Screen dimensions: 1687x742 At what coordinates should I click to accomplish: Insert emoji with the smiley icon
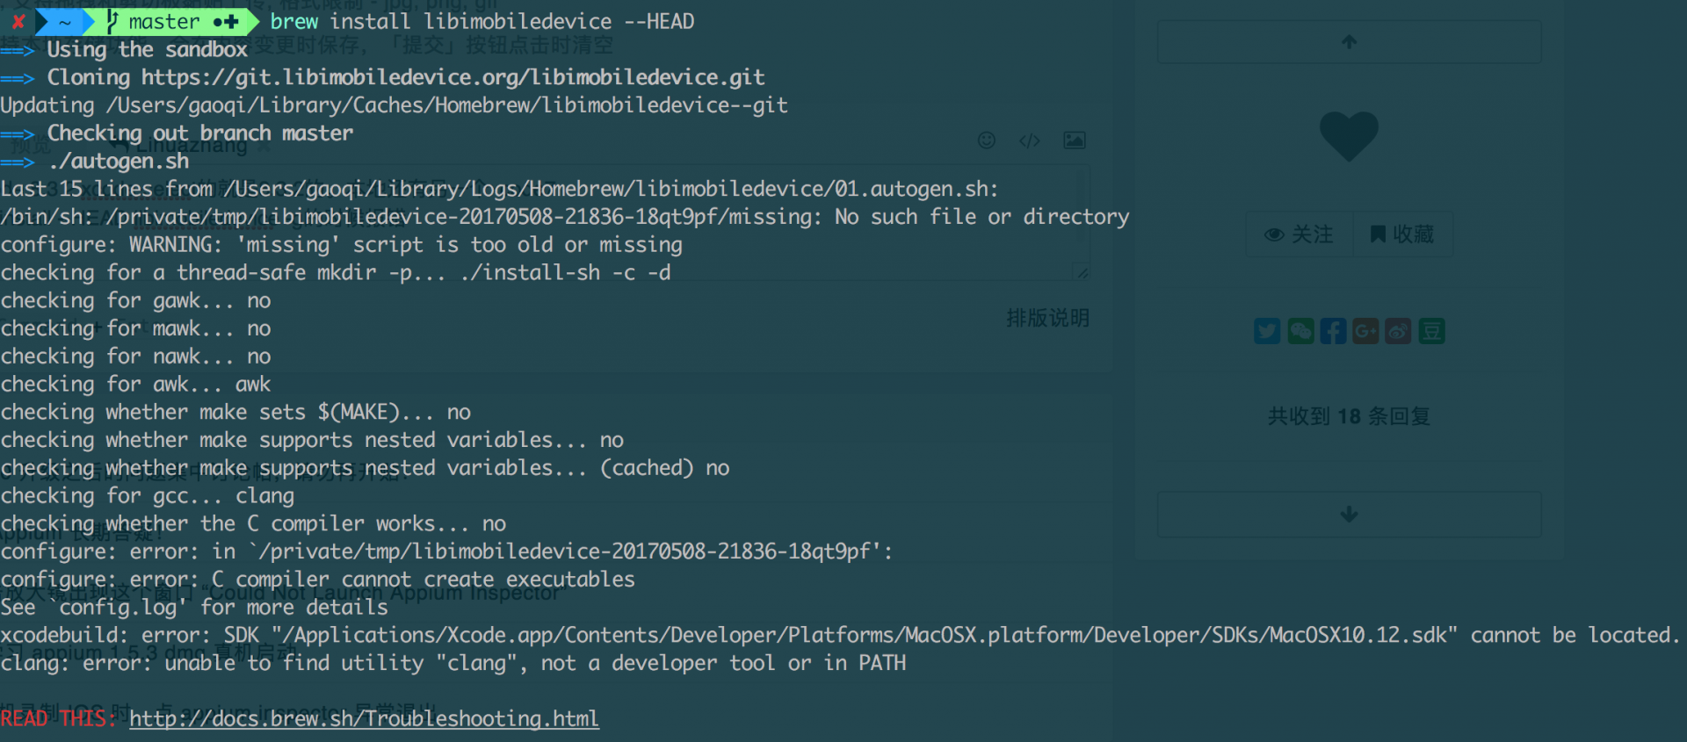point(987,140)
